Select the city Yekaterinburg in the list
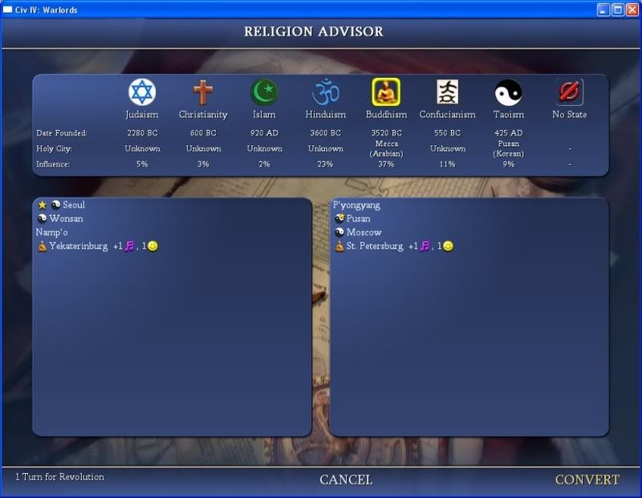The height and width of the screenshot is (498, 642). (x=78, y=246)
